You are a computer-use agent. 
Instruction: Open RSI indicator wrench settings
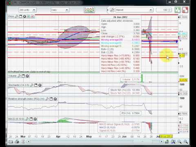coord(47,99)
